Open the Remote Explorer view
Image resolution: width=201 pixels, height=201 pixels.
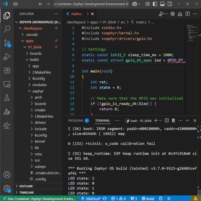pyautogui.click(x=7, y=84)
